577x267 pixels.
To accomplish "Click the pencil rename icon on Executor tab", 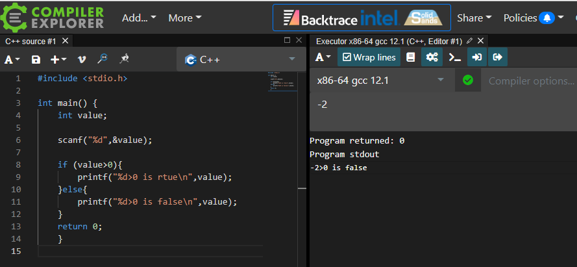I will [469, 40].
